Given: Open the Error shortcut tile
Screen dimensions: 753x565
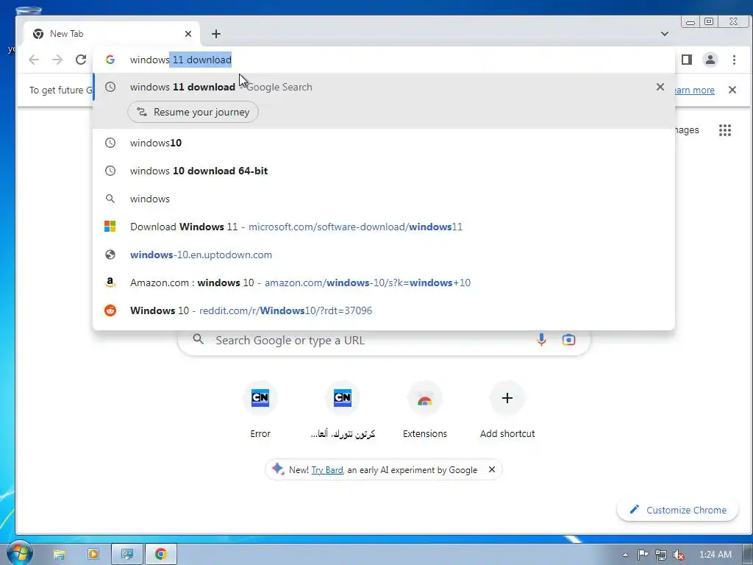Looking at the screenshot, I should pyautogui.click(x=260, y=409).
